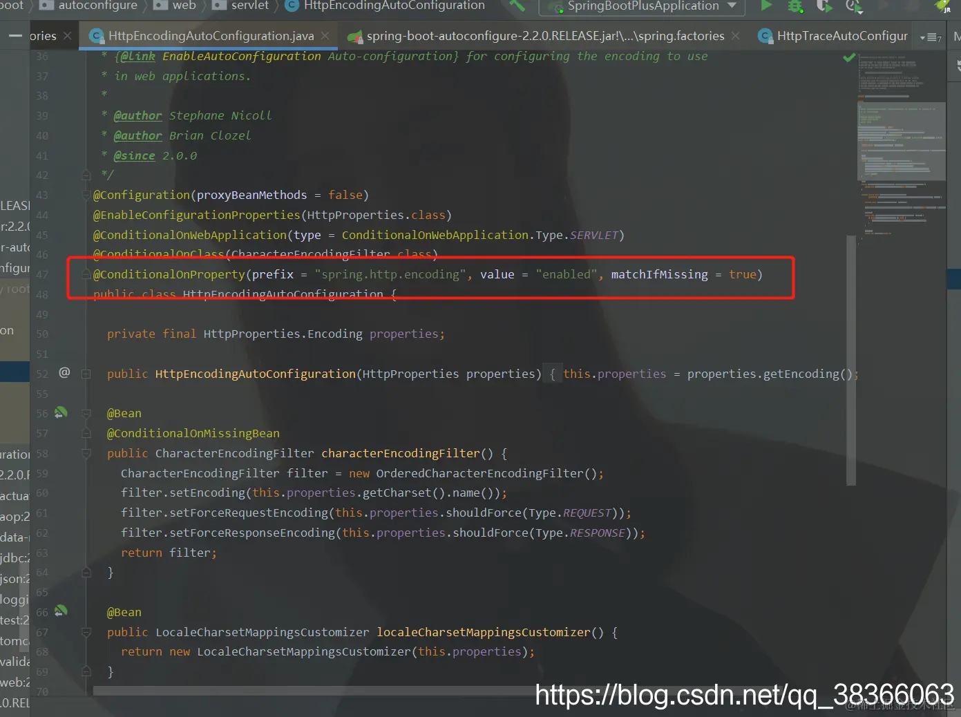Image resolution: width=961 pixels, height=717 pixels.
Task: Run SpringBootPlusApplication with the green play icon
Action: tap(766, 6)
